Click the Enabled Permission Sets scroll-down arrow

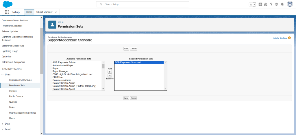tap(165, 89)
